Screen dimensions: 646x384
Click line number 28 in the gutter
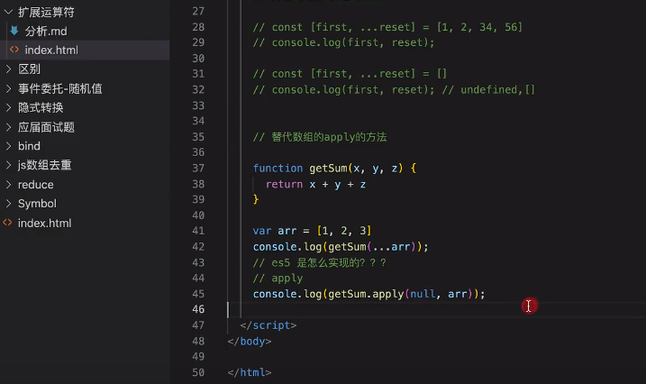[x=198, y=27]
